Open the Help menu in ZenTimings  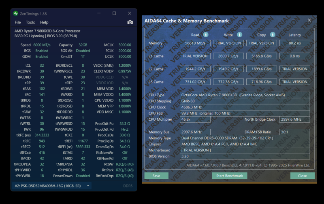[44, 22]
